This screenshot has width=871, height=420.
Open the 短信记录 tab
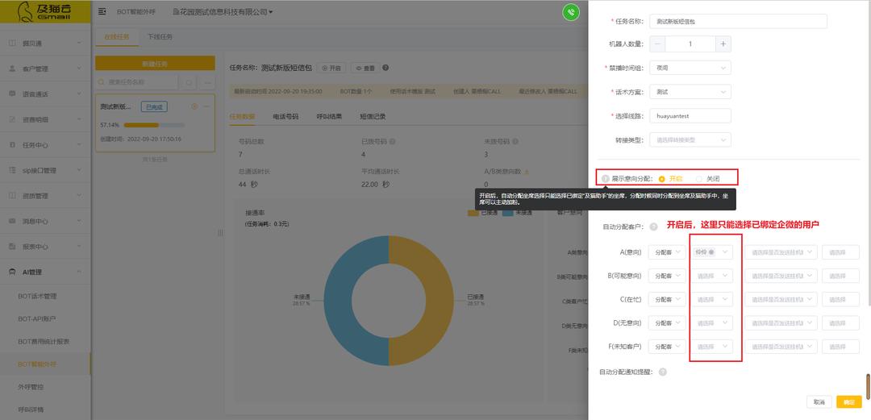[373, 117]
